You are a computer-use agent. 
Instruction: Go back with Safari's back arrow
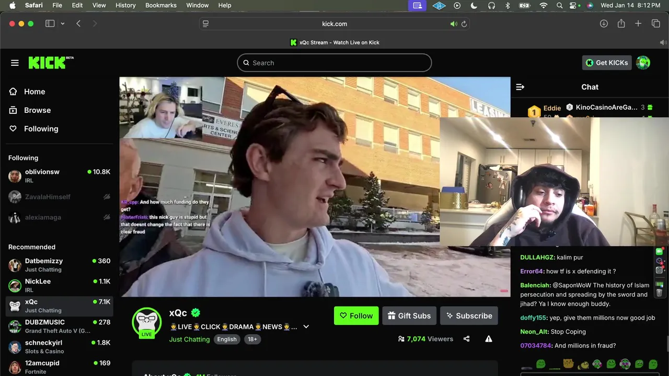[78, 23]
